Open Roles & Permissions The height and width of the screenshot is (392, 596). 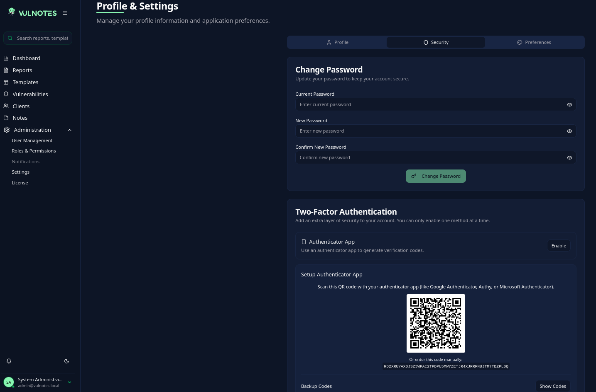34,151
